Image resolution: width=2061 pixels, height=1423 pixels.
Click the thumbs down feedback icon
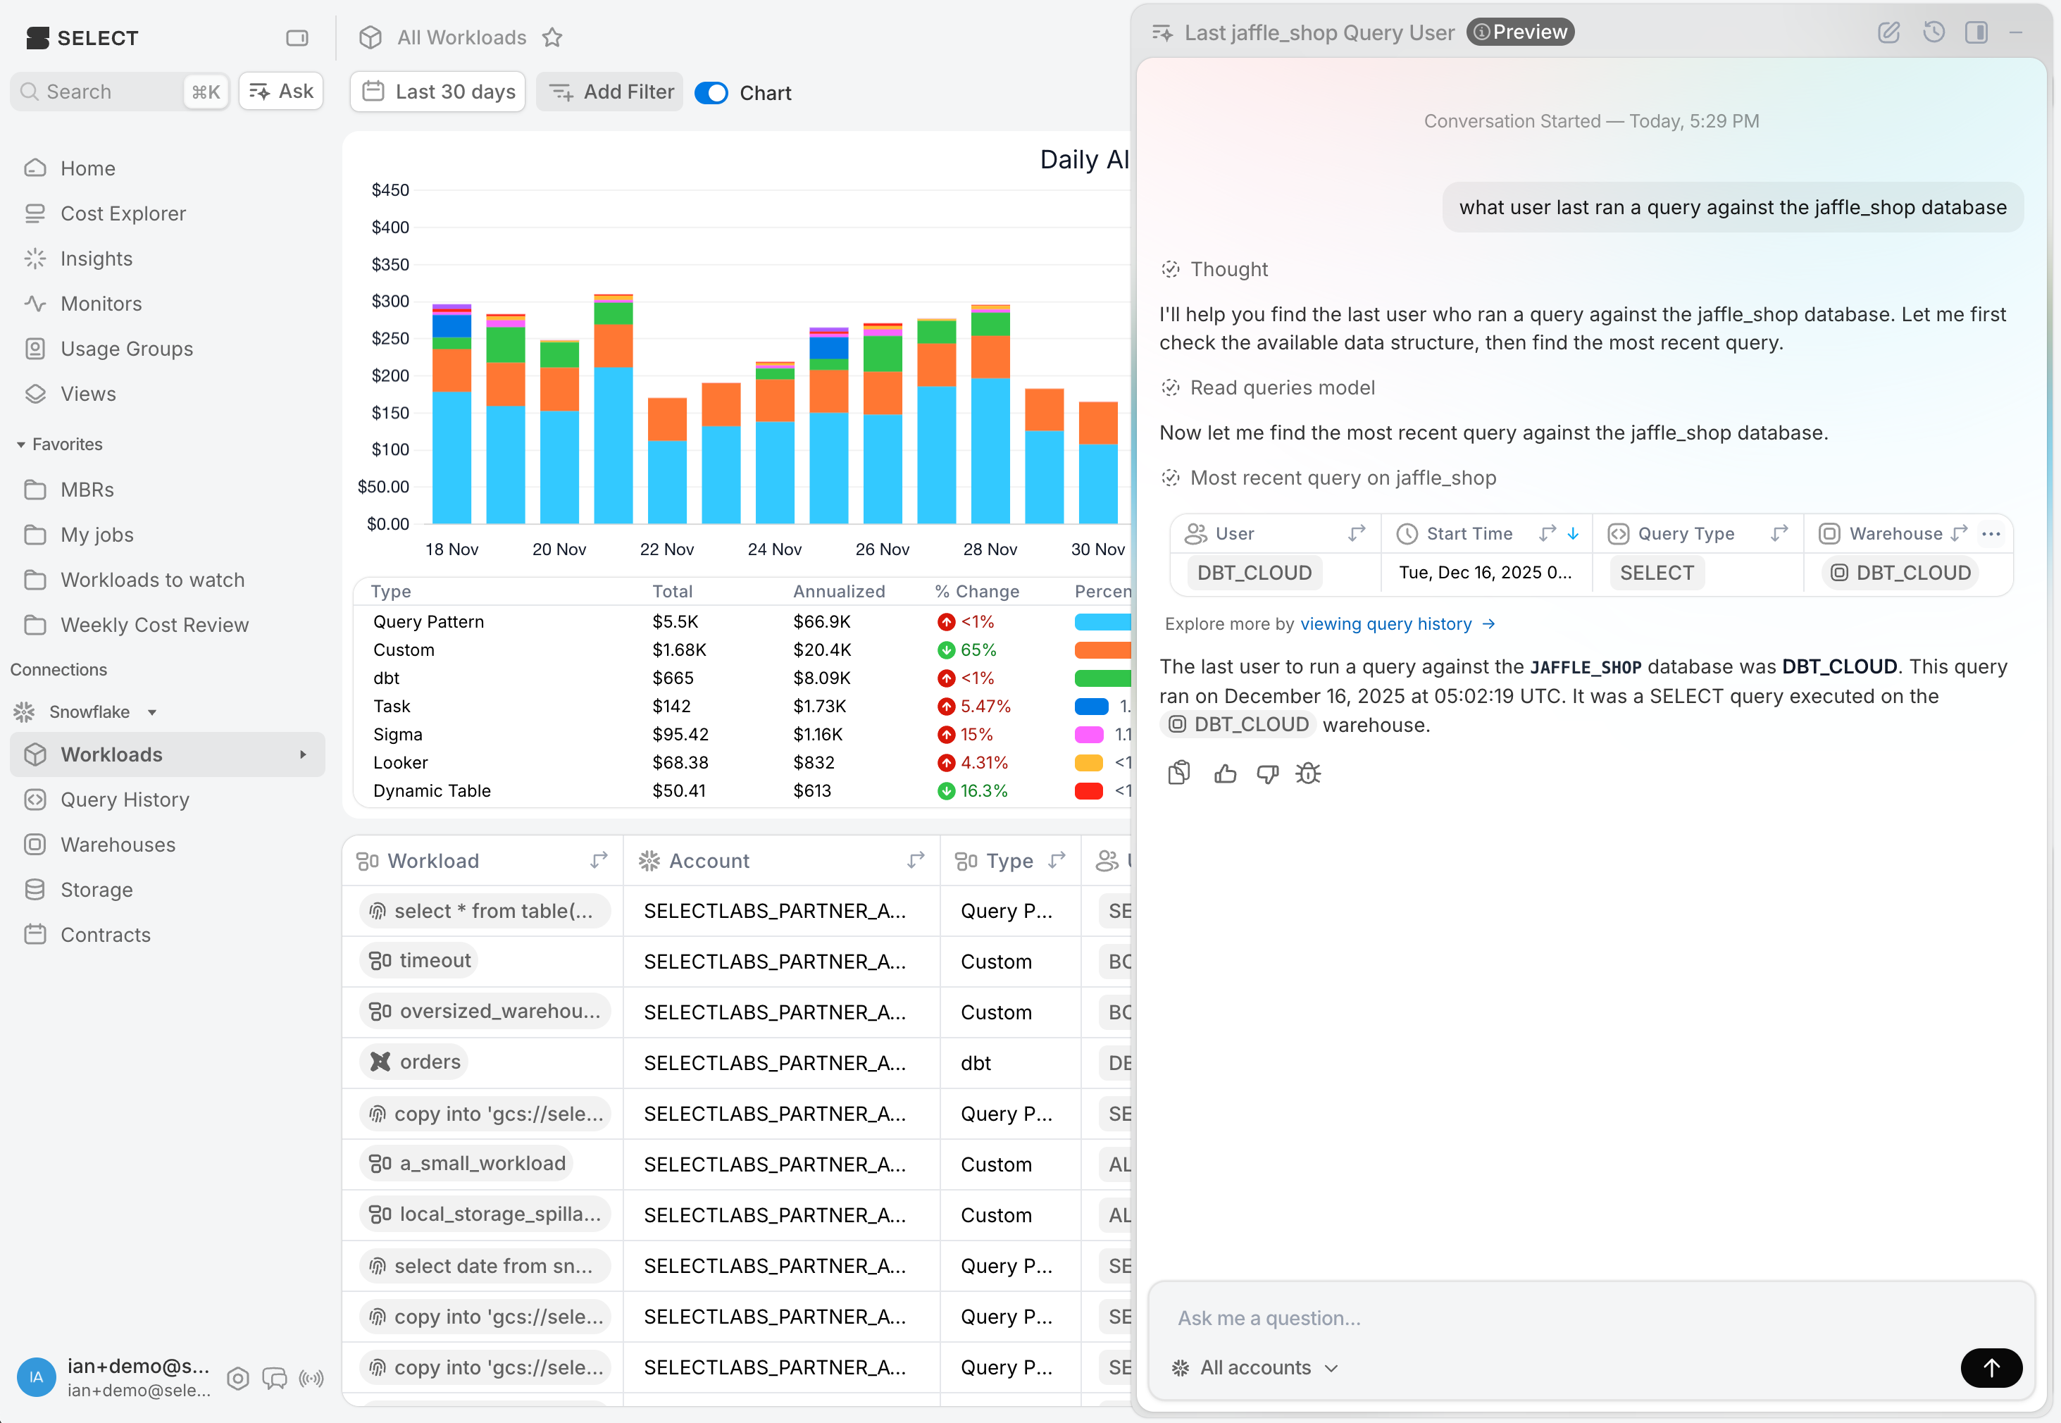[1266, 774]
